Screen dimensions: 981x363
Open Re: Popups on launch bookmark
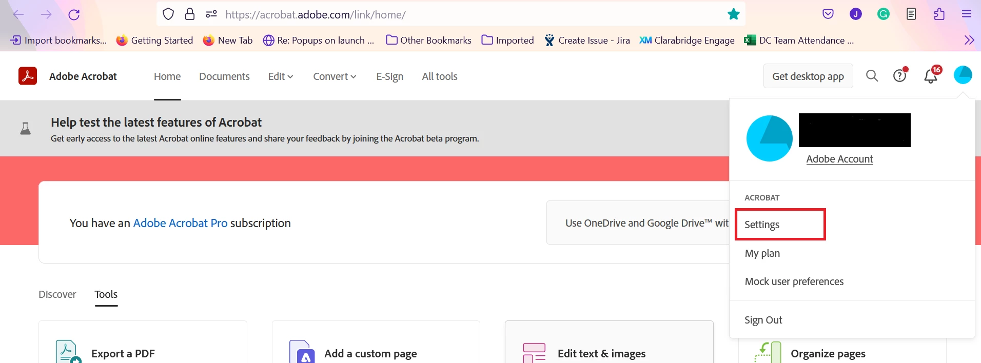point(319,40)
